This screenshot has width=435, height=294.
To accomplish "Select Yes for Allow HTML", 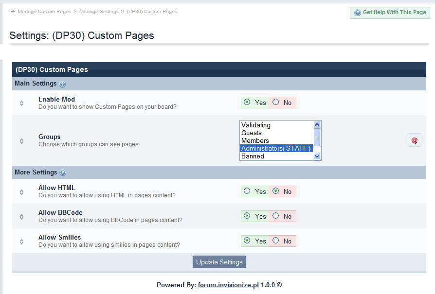I will (247, 191).
